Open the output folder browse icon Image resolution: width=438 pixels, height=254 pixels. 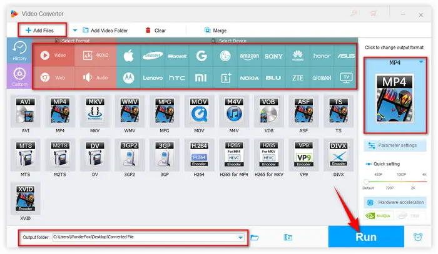pyautogui.click(x=254, y=237)
